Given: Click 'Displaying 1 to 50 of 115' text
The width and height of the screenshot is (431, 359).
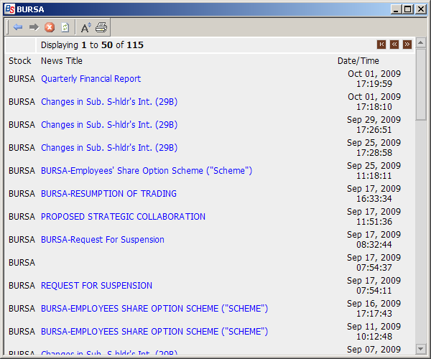Looking at the screenshot, I should coord(92,45).
